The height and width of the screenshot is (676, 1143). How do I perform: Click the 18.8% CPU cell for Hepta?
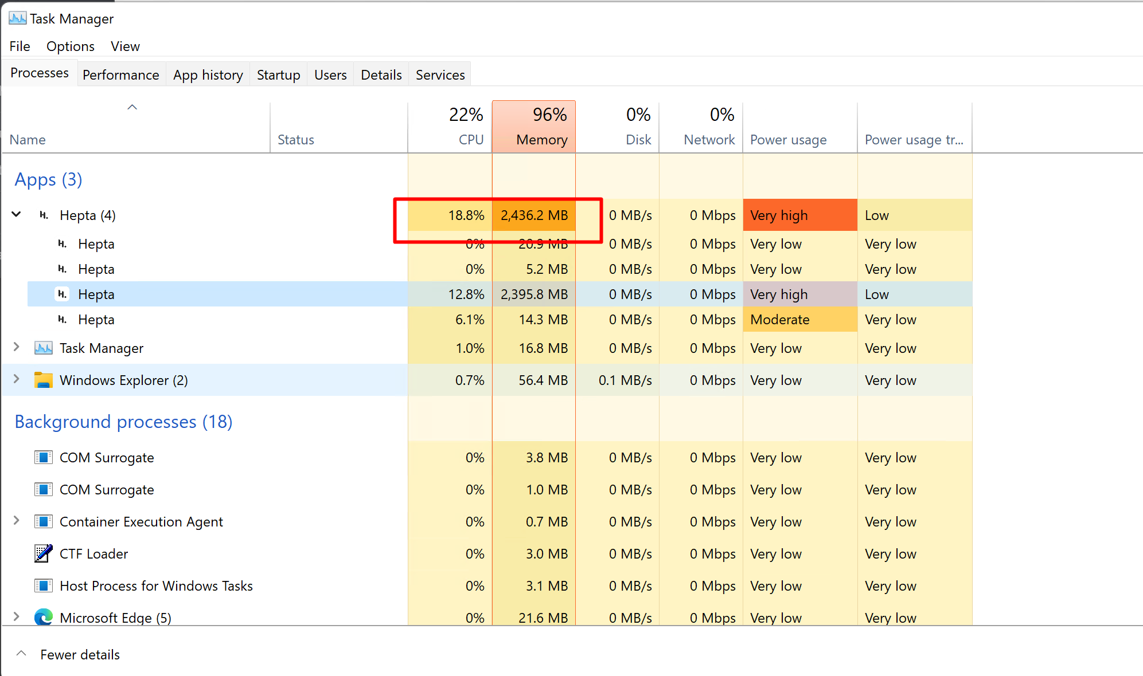point(450,215)
